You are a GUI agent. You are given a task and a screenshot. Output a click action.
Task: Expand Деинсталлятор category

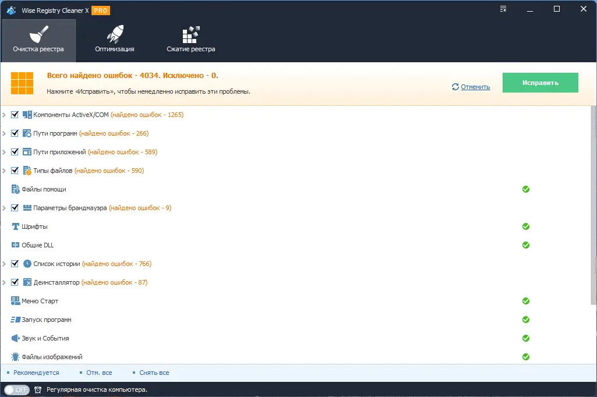click(4, 282)
